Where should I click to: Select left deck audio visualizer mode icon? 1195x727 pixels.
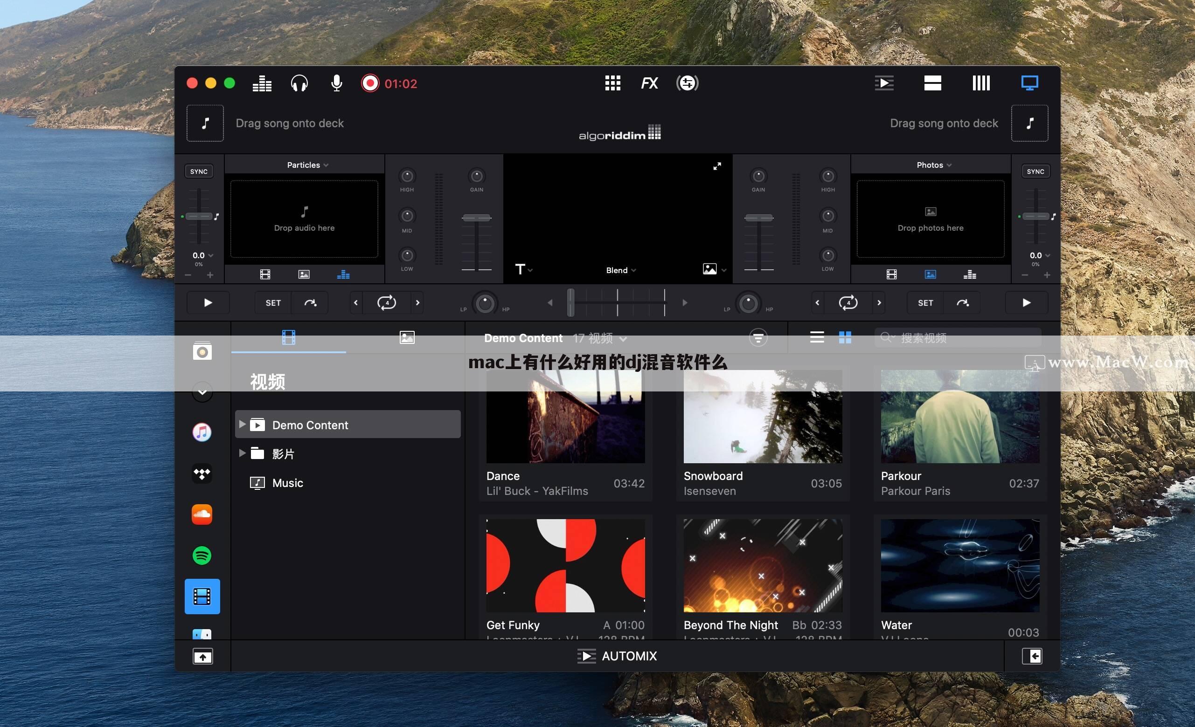(x=343, y=275)
